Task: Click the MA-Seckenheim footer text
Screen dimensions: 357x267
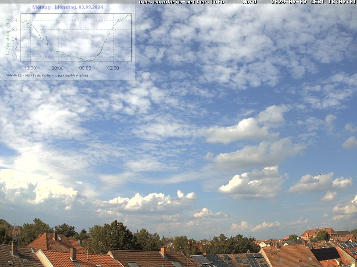Action: (37, 75)
